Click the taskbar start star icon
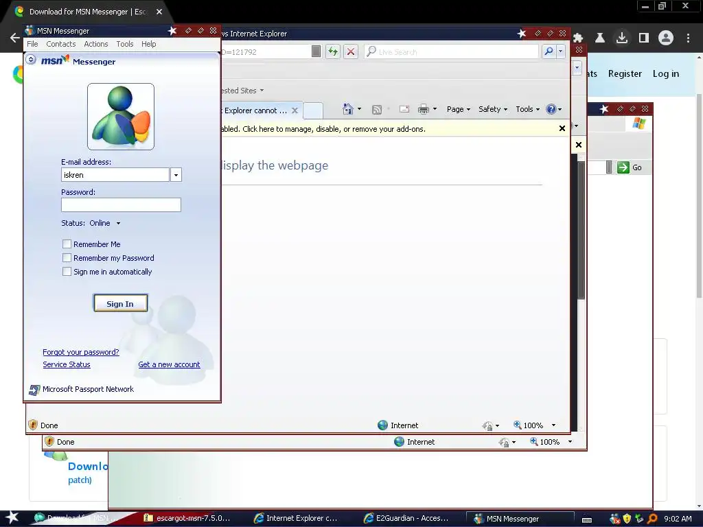 (x=11, y=517)
